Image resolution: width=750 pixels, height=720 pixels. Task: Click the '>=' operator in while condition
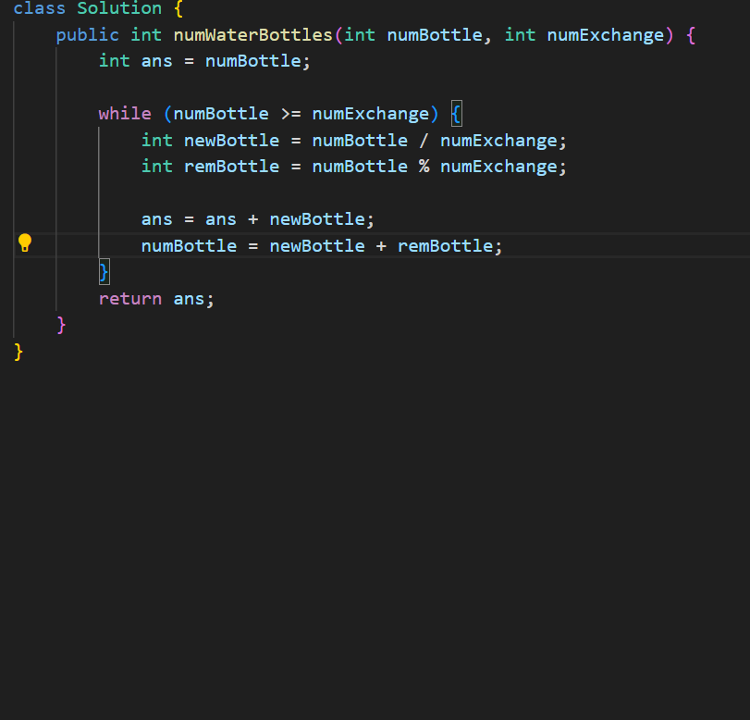(x=290, y=114)
